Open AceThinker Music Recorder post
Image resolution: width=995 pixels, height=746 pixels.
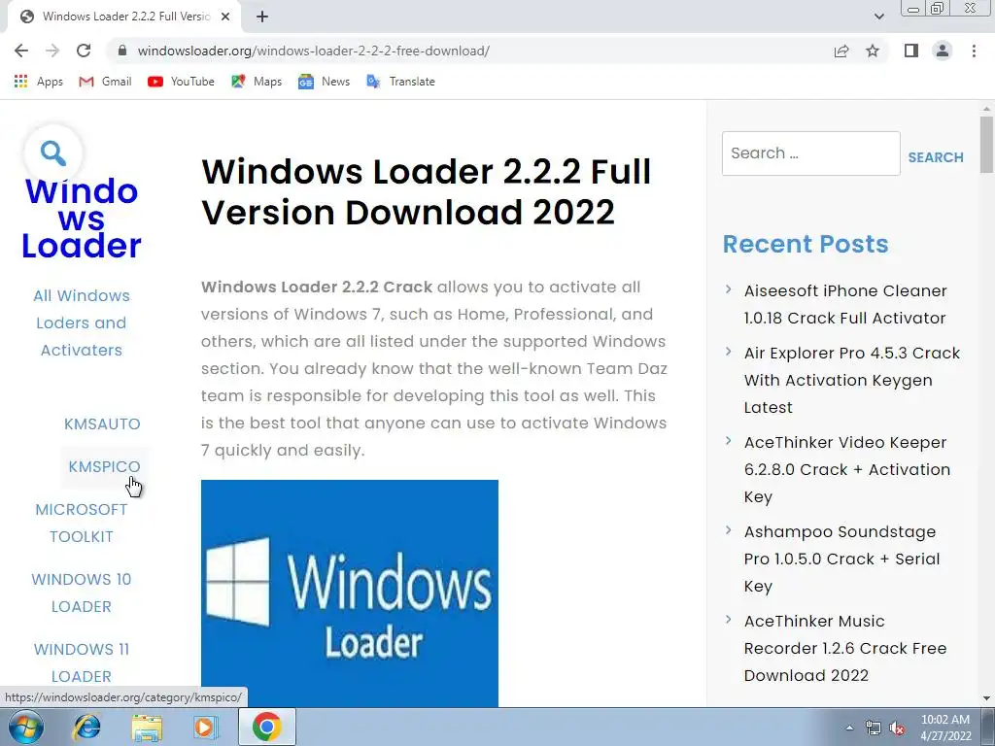click(x=845, y=648)
